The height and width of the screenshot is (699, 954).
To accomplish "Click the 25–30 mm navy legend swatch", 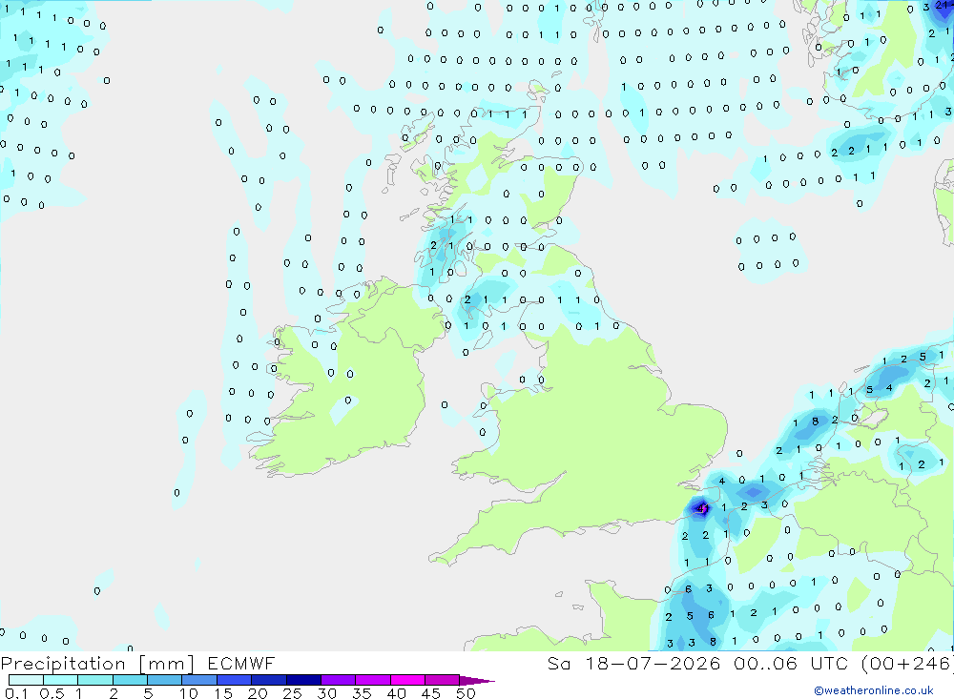I will (303, 680).
